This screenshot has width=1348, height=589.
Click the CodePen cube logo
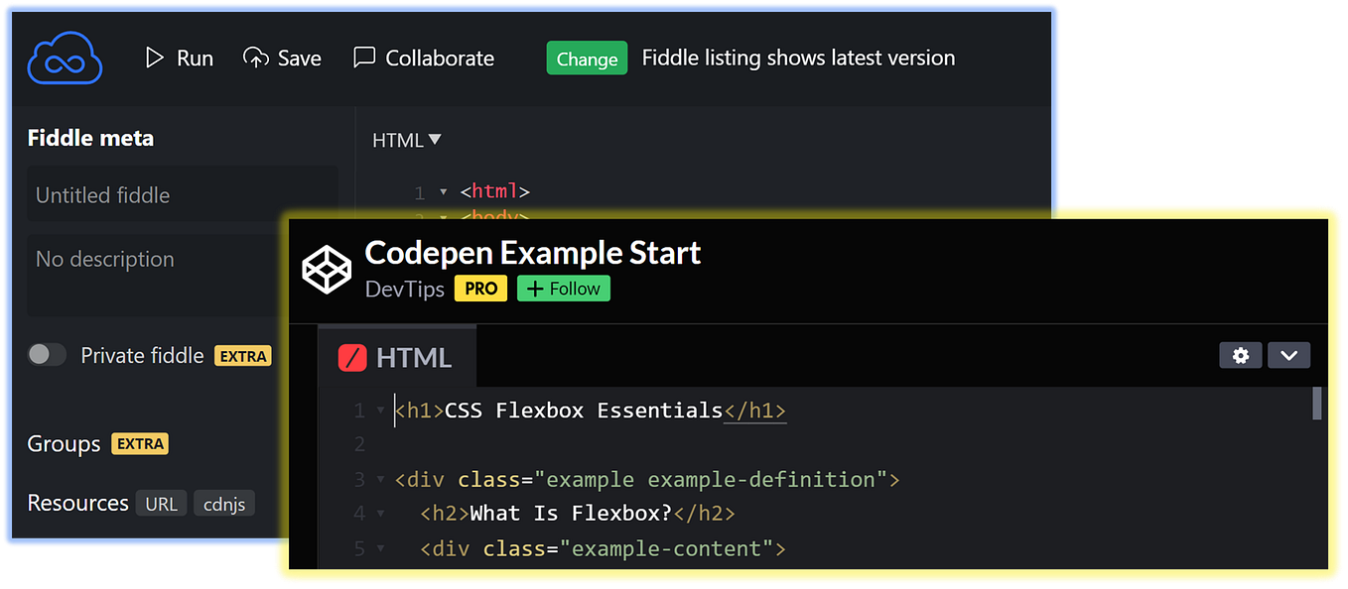[x=327, y=268]
